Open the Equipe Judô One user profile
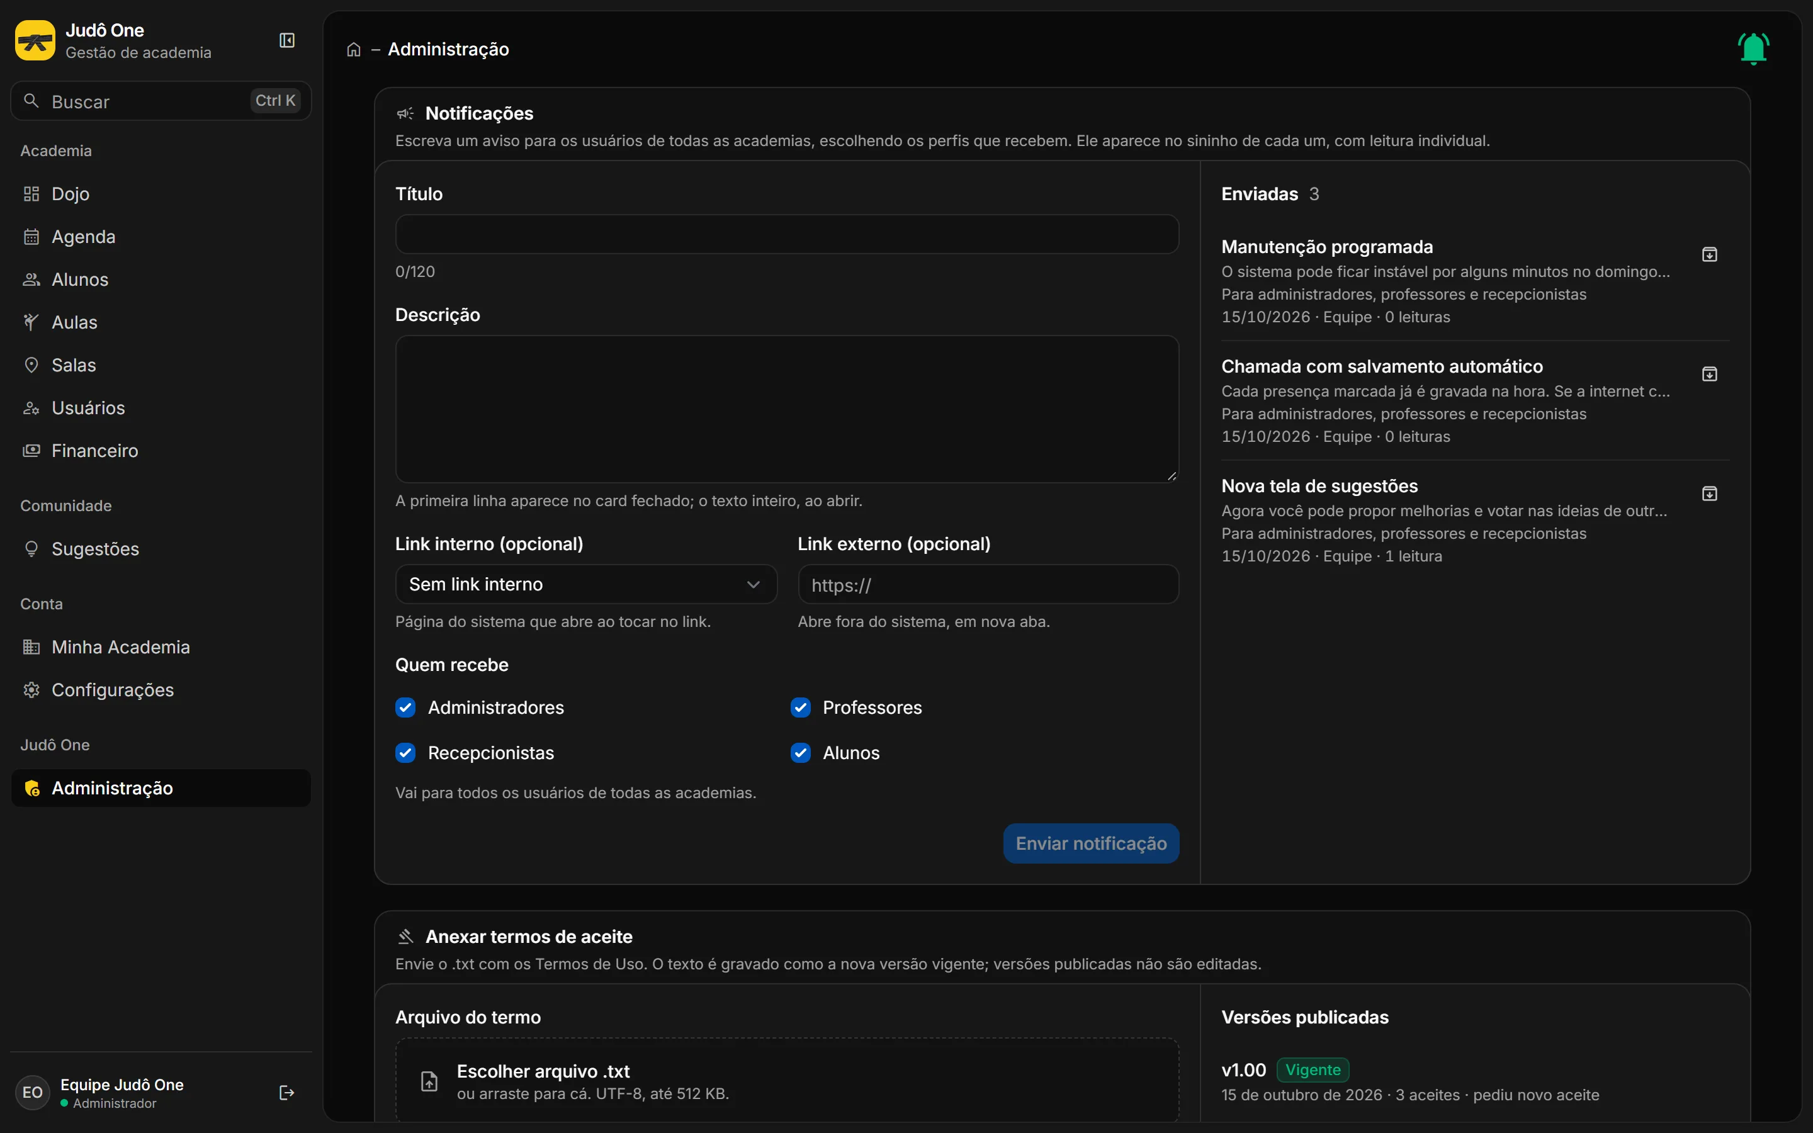This screenshot has width=1813, height=1133. tap(123, 1093)
